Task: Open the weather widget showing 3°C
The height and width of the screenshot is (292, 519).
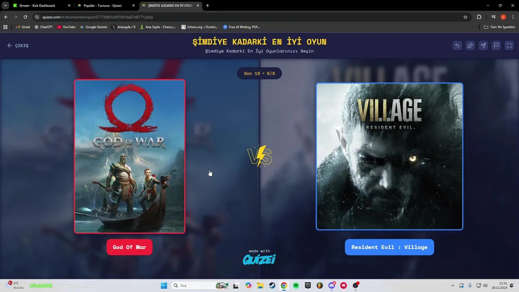Action: 14,286
